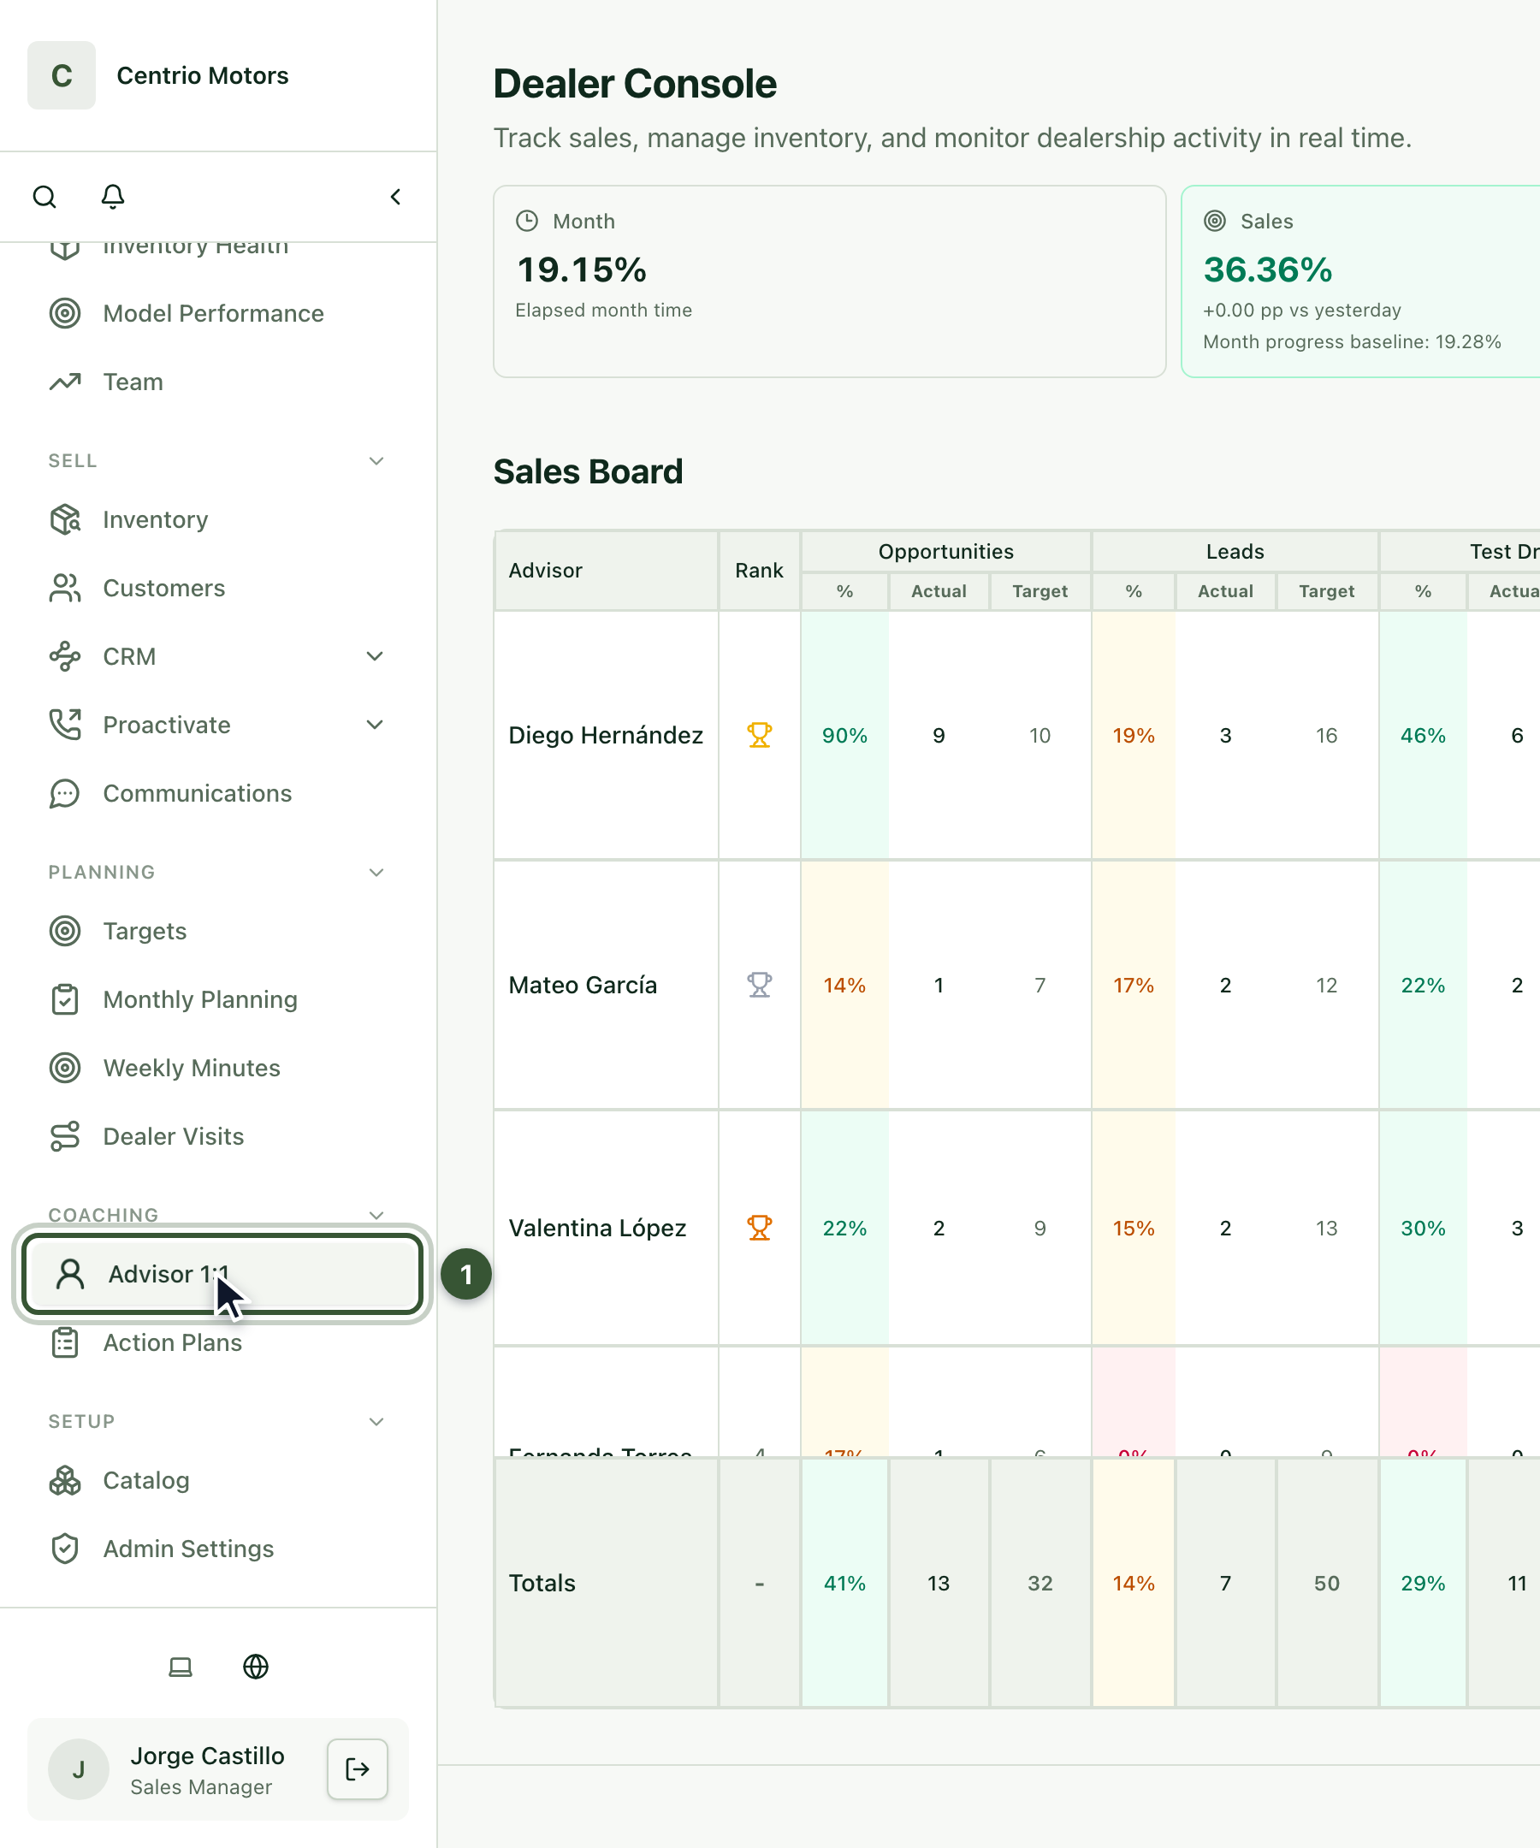Viewport: 1540px width, 1848px height.
Task: Open the sidebar search icon
Action: click(44, 196)
